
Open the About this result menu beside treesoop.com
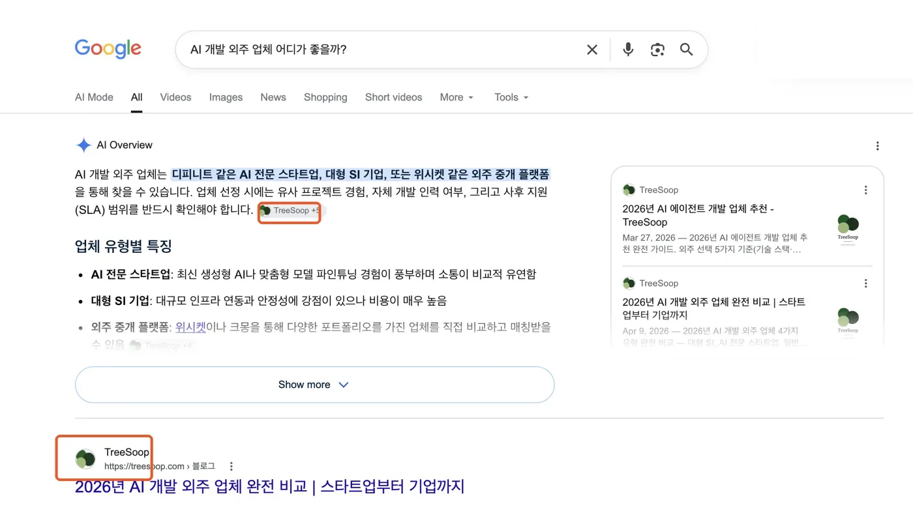tap(231, 467)
